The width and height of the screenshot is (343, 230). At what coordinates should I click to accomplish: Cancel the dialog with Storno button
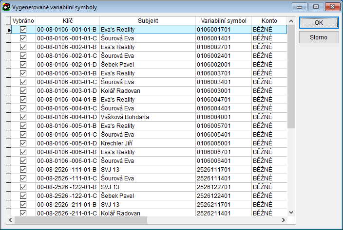click(x=319, y=37)
